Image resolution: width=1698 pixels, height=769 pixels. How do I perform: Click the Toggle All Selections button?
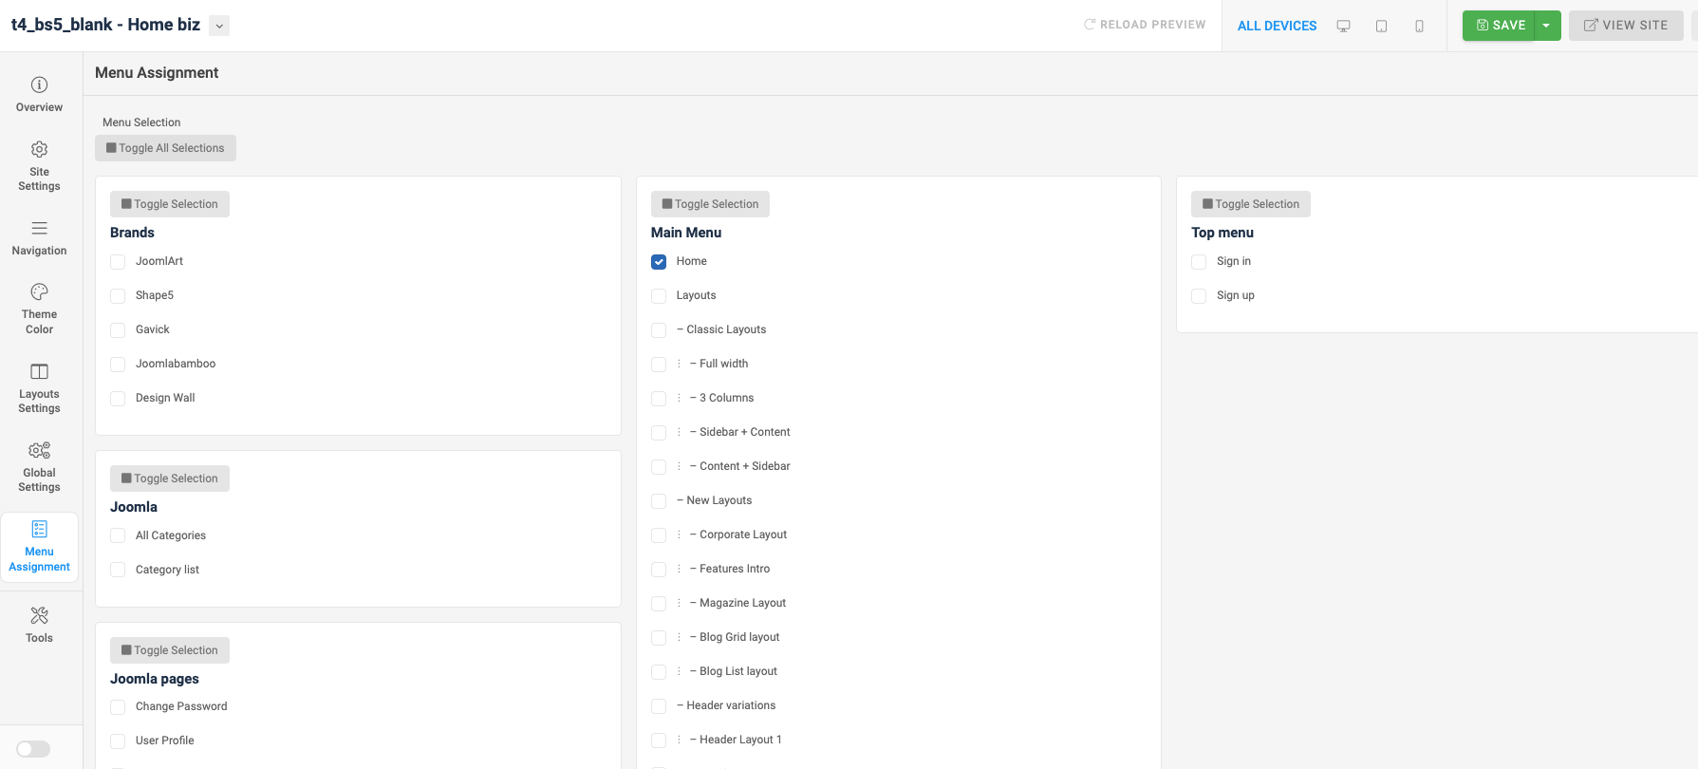[165, 148]
